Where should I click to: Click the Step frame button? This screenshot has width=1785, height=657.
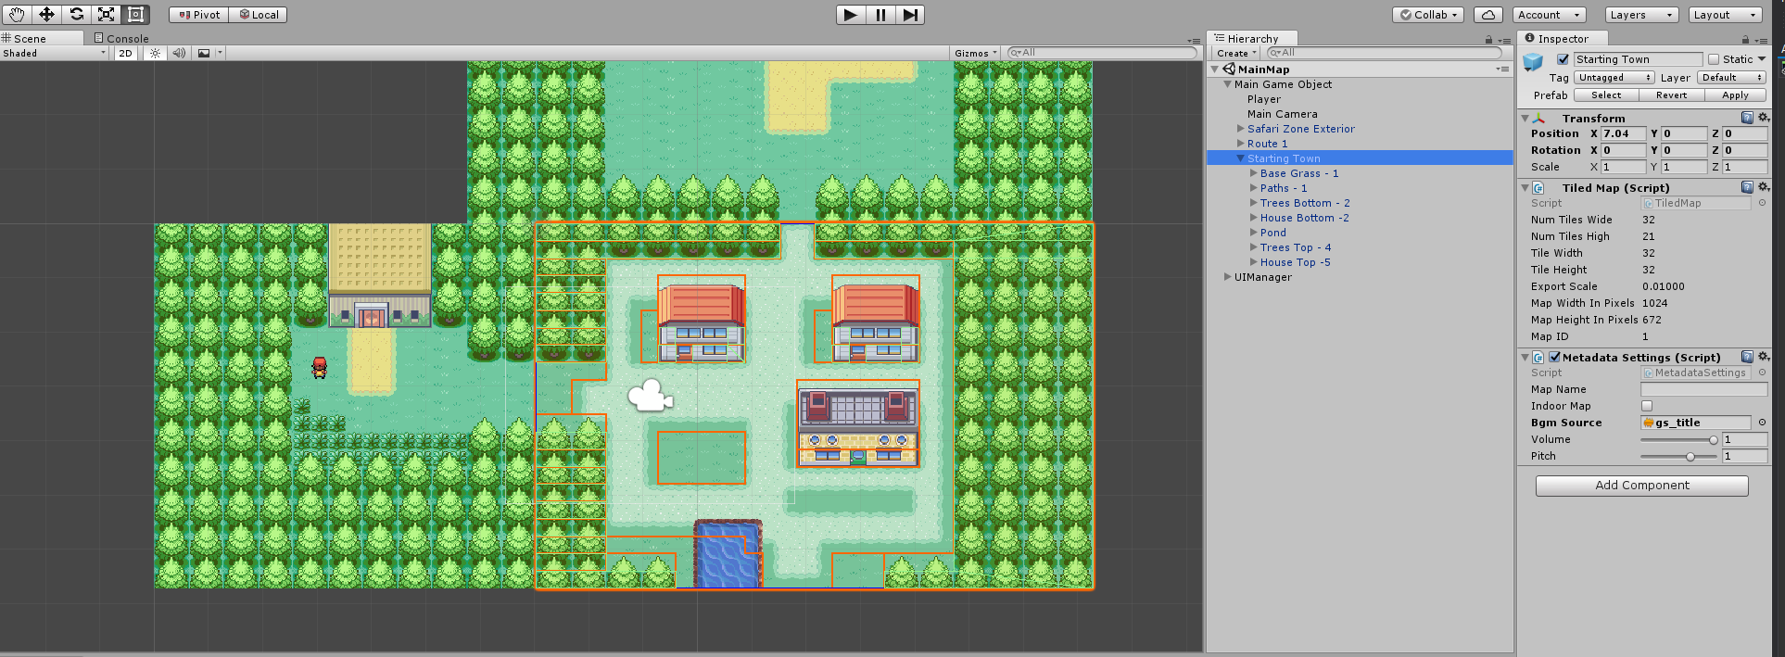click(x=910, y=15)
